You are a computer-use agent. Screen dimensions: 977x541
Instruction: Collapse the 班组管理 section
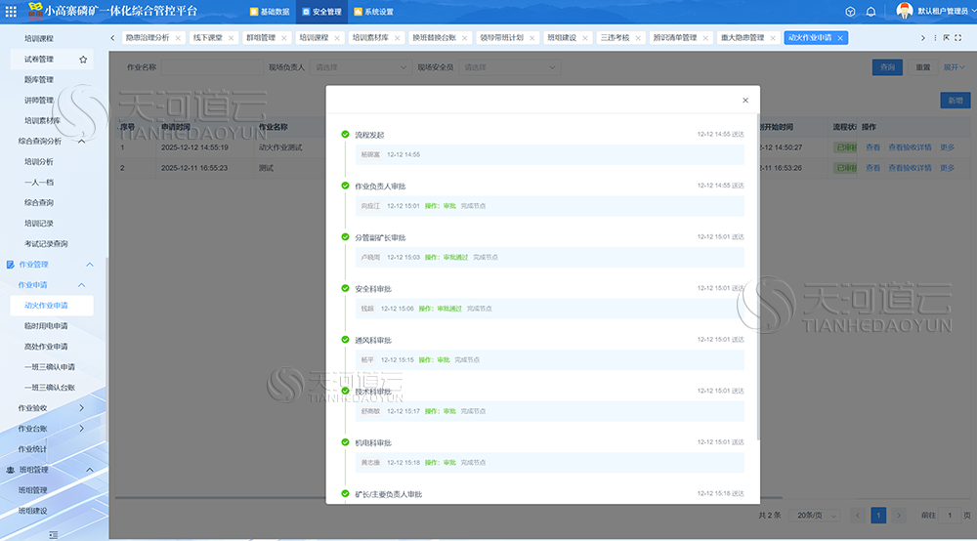[x=89, y=470]
